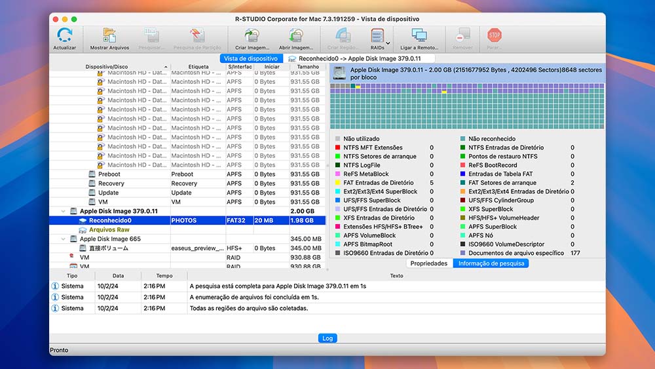
Task: Select the Reconhecido0 partition row
Action: (x=187, y=220)
